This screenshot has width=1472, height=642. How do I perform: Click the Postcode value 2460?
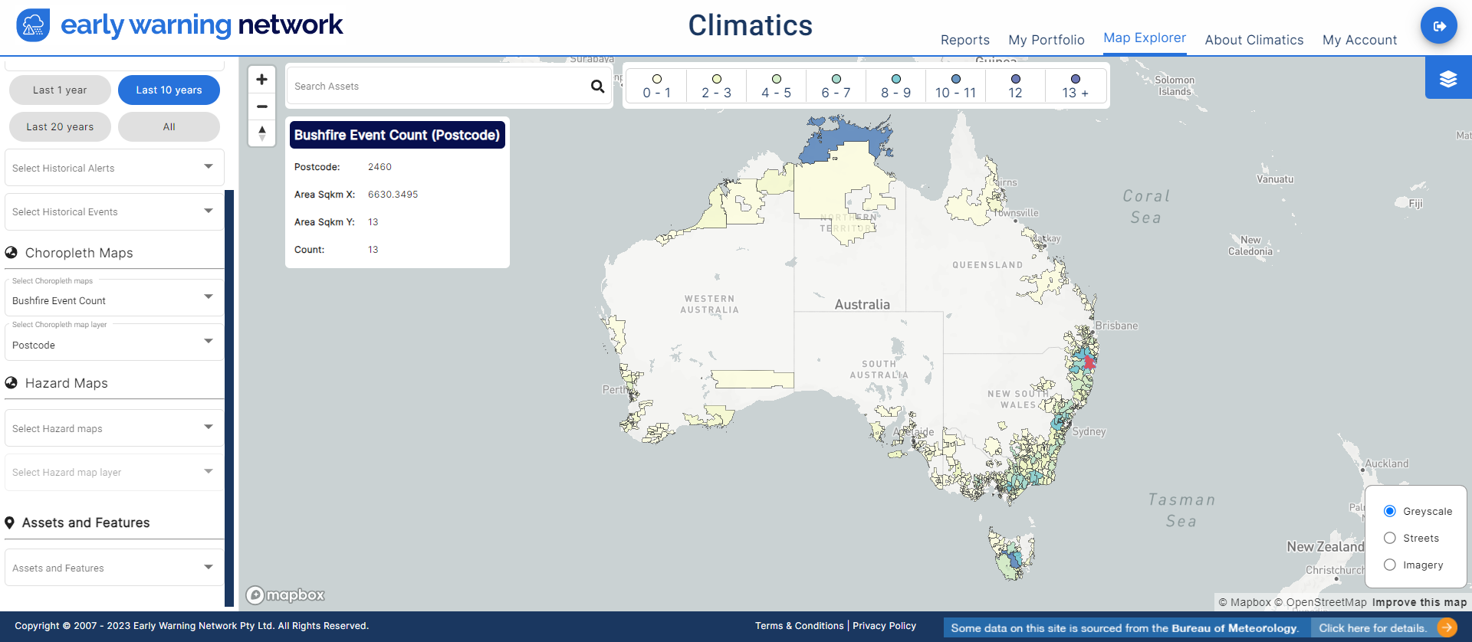click(x=379, y=167)
